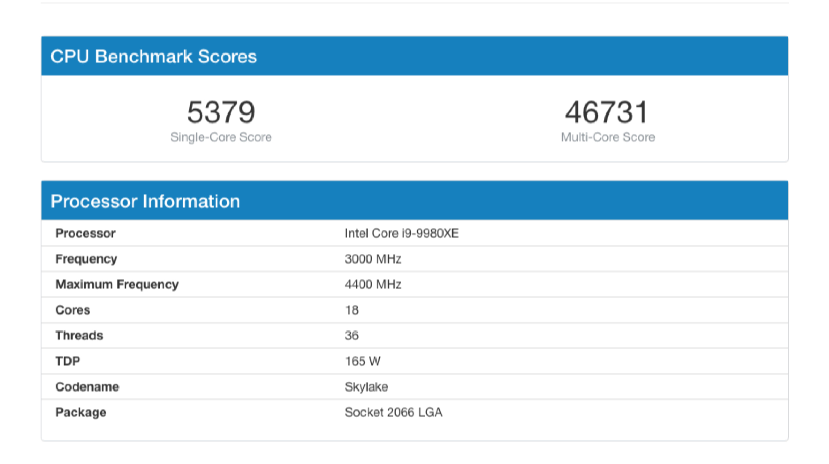
Task: Click the Single-Core Score label
Action: click(x=221, y=137)
